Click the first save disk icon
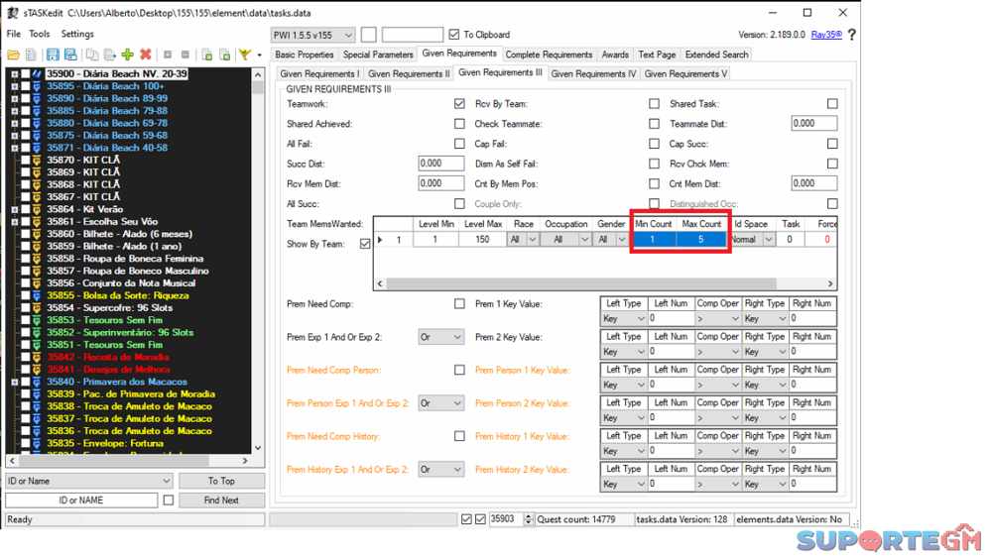 pos(53,55)
